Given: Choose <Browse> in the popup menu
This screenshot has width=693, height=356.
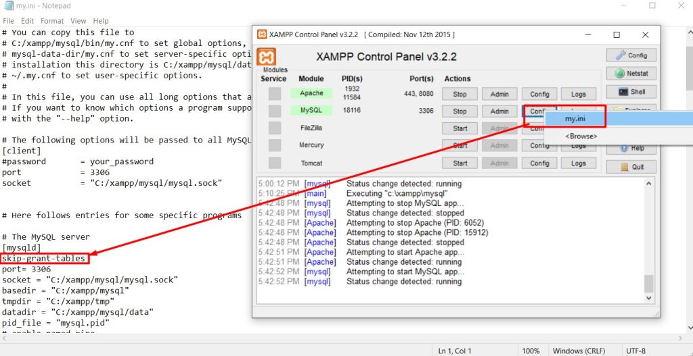Looking at the screenshot, I should pyautogui.click(x=581, y=136).
